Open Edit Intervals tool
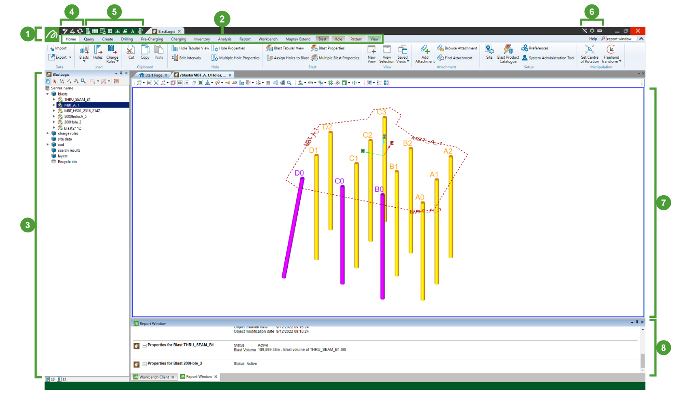690x417 pixels. [x=186, y=58]
